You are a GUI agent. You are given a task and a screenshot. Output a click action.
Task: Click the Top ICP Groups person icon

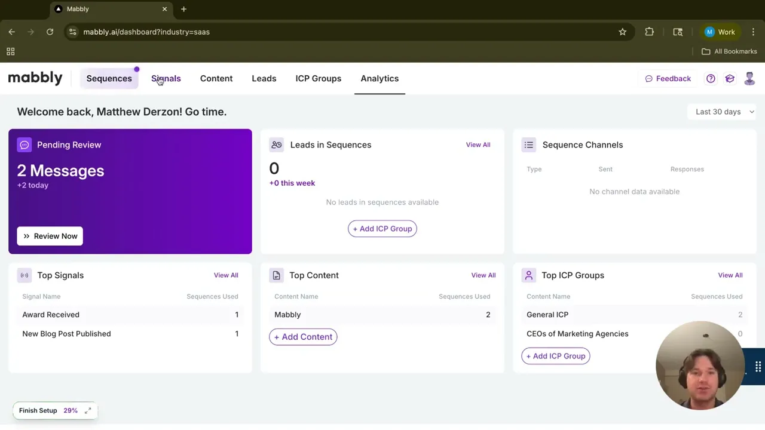[528, 275]
